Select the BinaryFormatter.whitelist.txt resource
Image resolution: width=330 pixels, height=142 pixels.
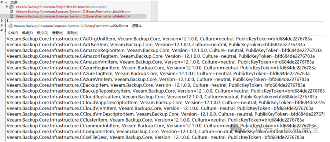point(73,16)
